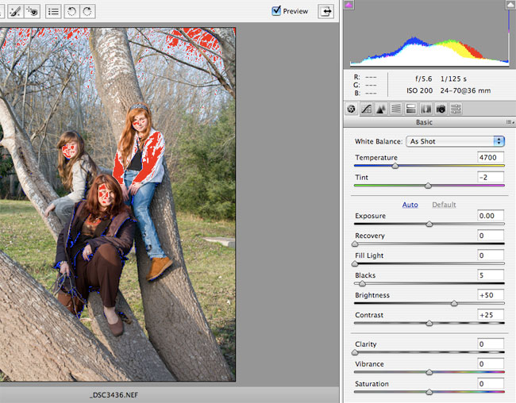Click the Temperature value field
The image size is (516, 403).
coord(491,158)
